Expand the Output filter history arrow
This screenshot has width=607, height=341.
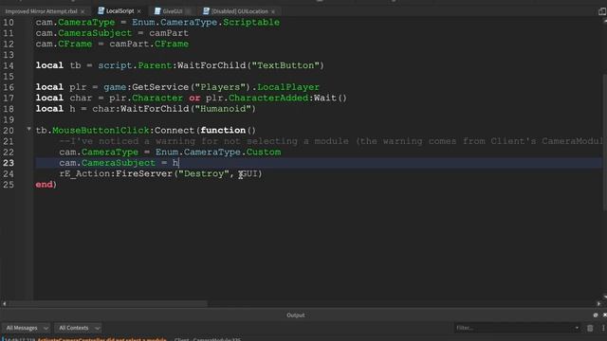pyautogui.click(x=577, y=328)
